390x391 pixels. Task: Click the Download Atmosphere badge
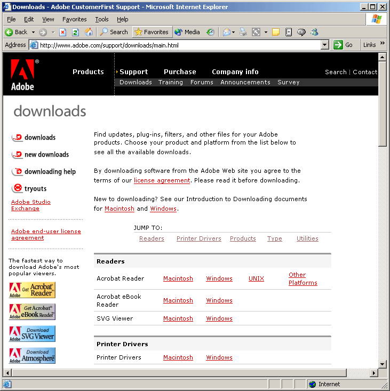click(32, 356)
